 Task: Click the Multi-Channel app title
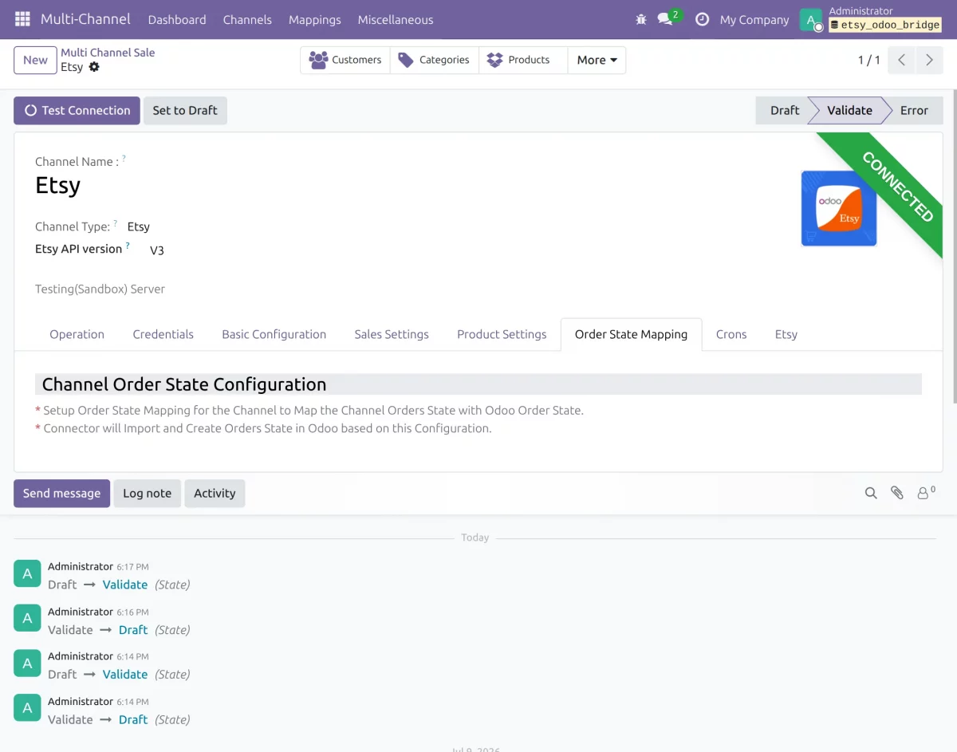85,19
